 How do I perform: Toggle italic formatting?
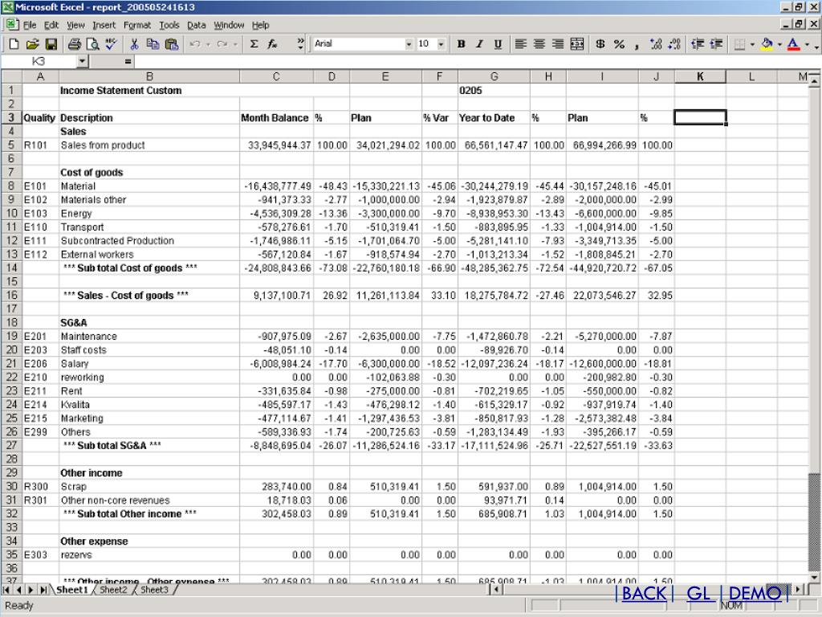[480, 44]
